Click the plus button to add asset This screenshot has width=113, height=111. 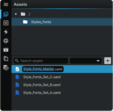pos(108,61)
